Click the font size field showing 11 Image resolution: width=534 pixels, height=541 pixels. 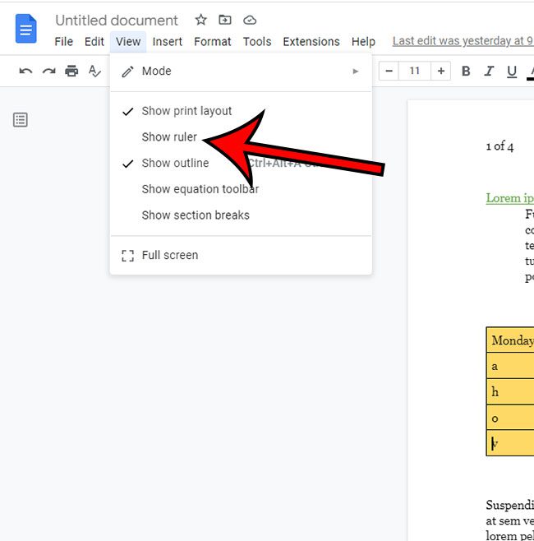tap(415, 72)
